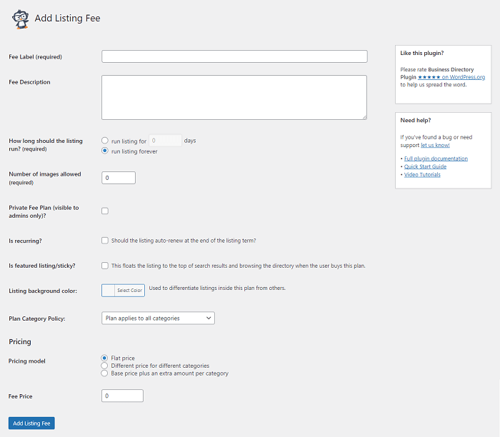
Task: Click the Business Directory mascot logo icon
Action: click(x=21, y=19)
